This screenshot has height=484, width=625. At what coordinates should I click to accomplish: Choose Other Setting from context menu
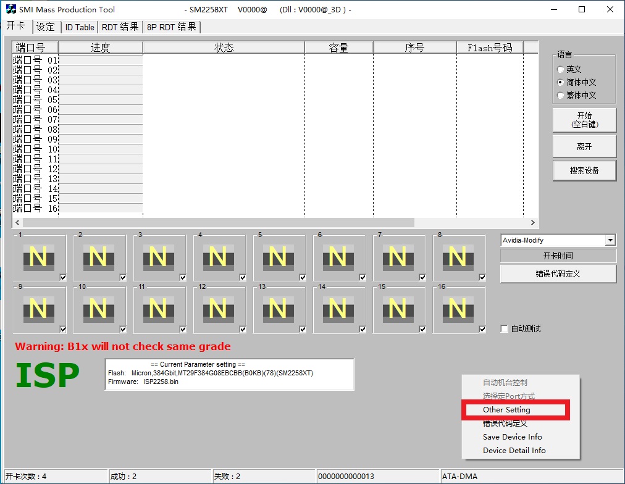pyautogui.click(x=506, y=410)
